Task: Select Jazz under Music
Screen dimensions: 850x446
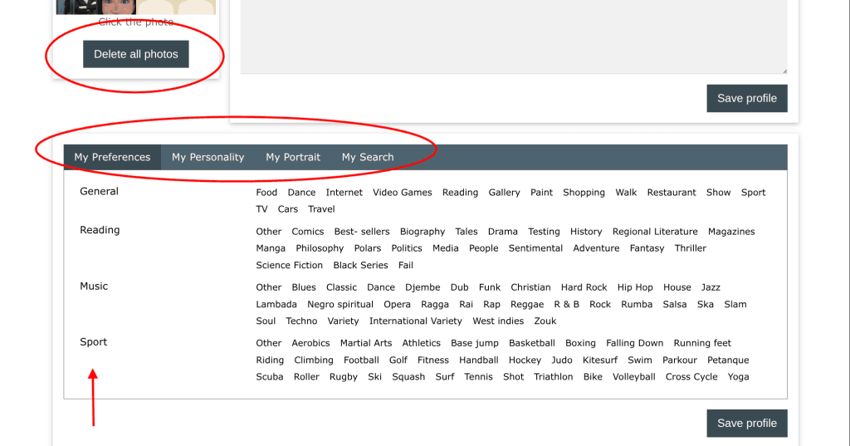Action: click(711, 287)
